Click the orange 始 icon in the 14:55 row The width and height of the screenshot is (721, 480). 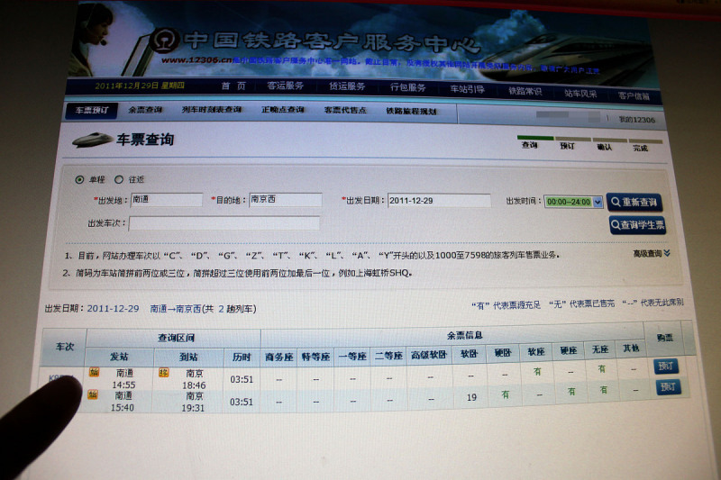[x=95, y=372]
